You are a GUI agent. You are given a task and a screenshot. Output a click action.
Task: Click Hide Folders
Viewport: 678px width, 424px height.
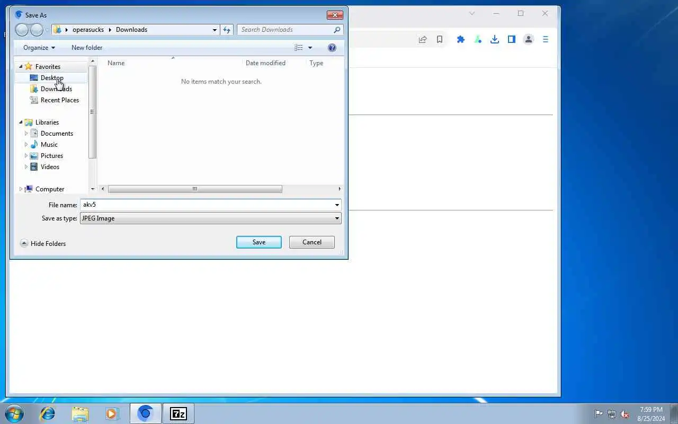point(43,244)
